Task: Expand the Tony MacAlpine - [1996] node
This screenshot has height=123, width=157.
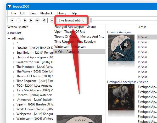Action: click(13, 91)
